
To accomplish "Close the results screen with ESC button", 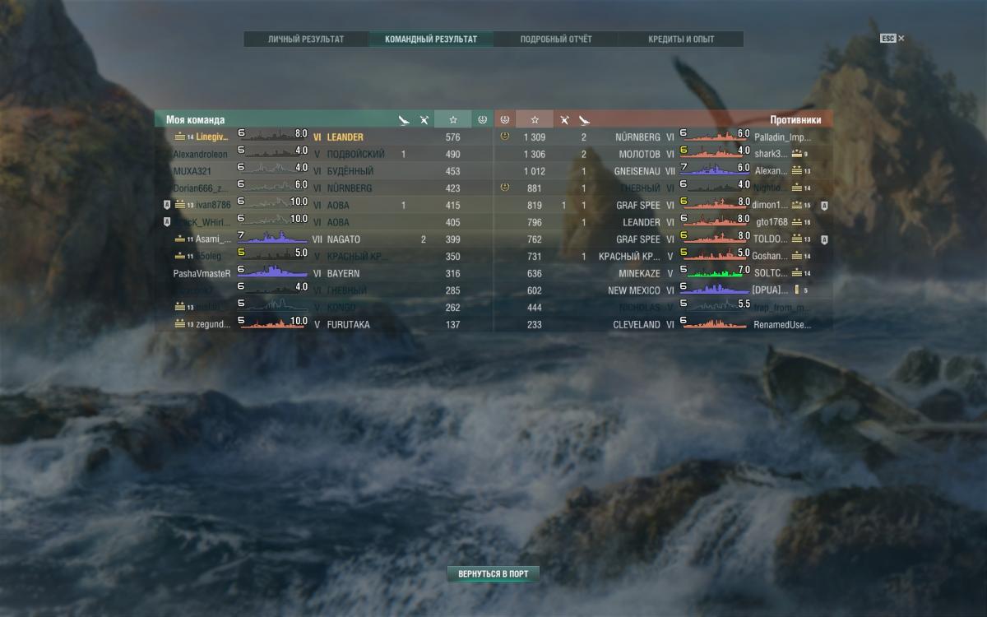I will 892,38.
